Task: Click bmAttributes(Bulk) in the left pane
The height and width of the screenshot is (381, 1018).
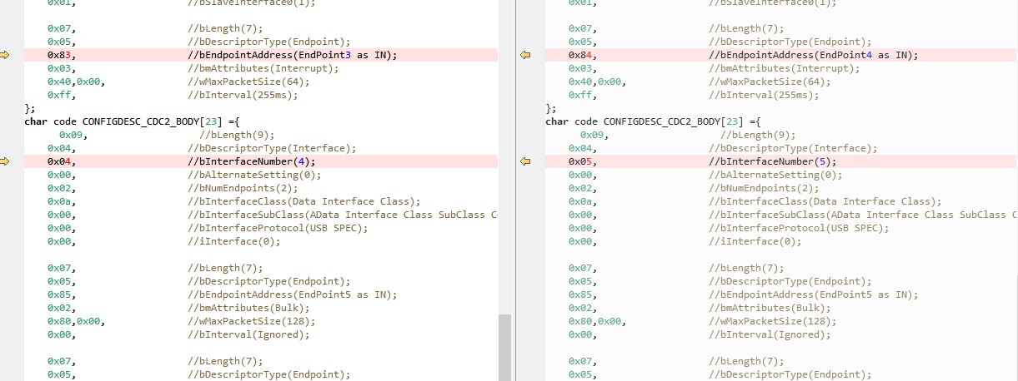Action: click(x=248, y=308)
